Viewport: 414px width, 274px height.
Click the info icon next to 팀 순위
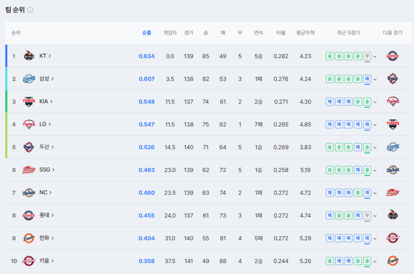click(x=30, y=10)
